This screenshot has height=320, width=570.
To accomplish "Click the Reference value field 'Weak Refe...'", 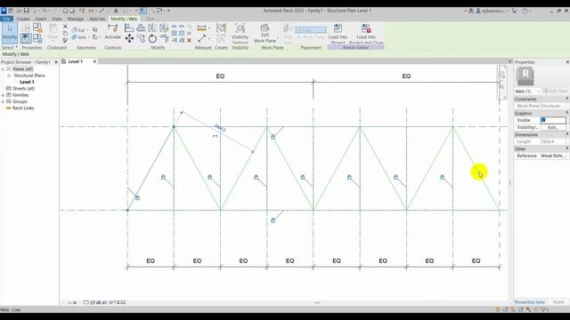I will 553,156.
